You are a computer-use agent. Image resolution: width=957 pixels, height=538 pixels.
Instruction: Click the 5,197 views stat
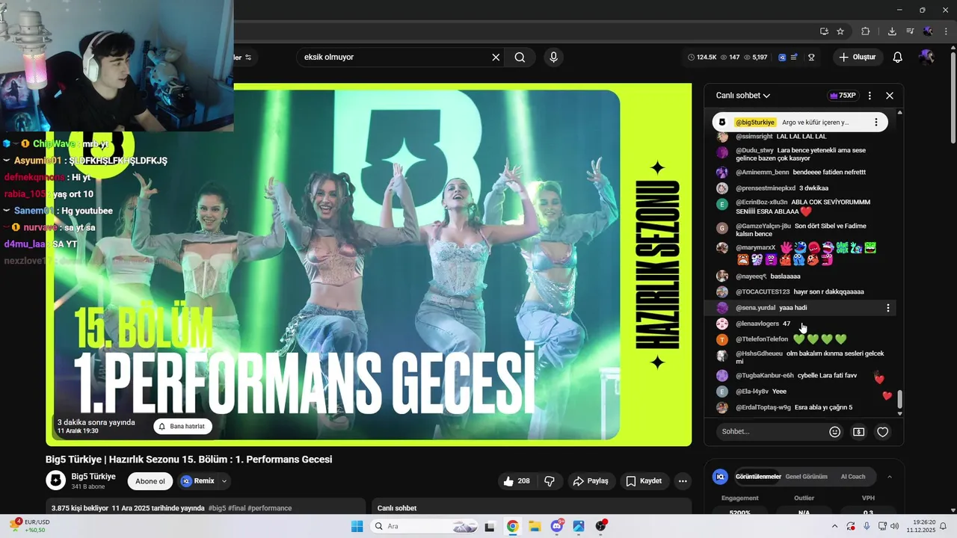754,58
